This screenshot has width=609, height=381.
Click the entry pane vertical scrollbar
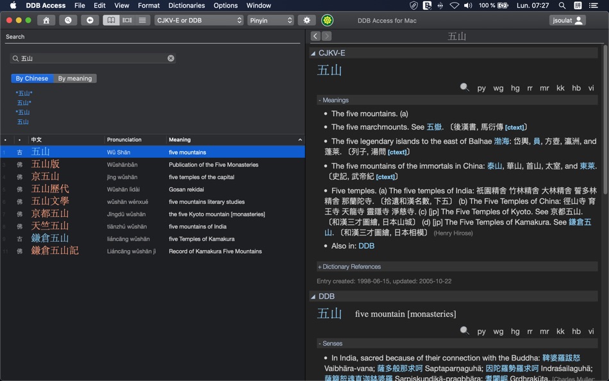605,120
